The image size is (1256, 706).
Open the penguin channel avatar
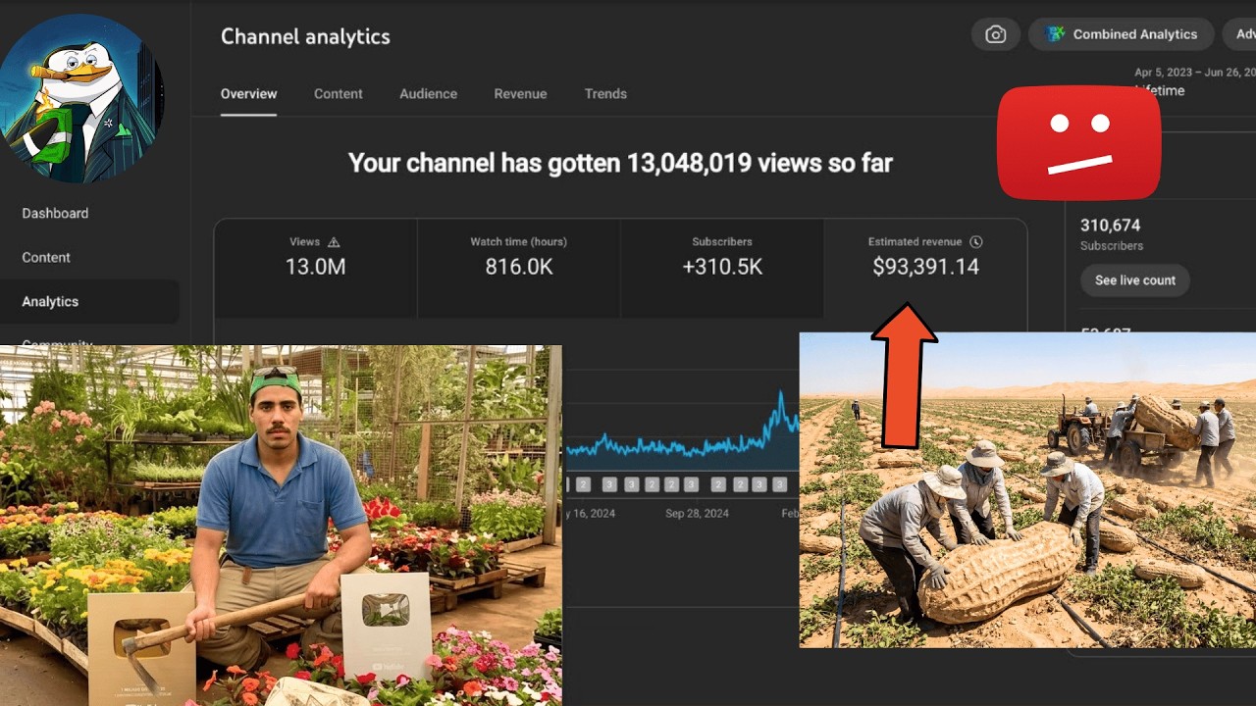tap(82, 98)
